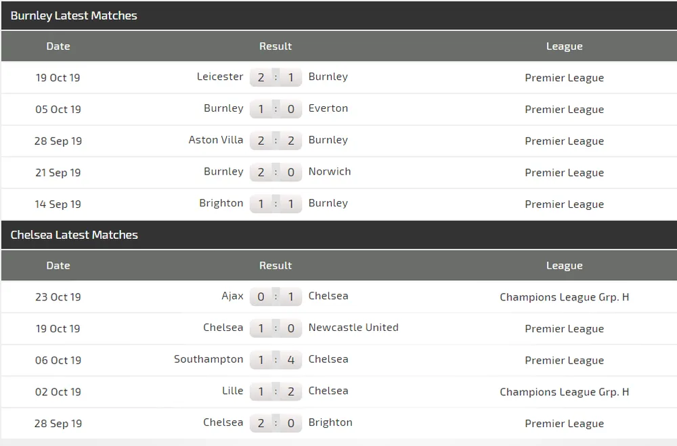Click Date column header in Burnley table

(58, 46)
